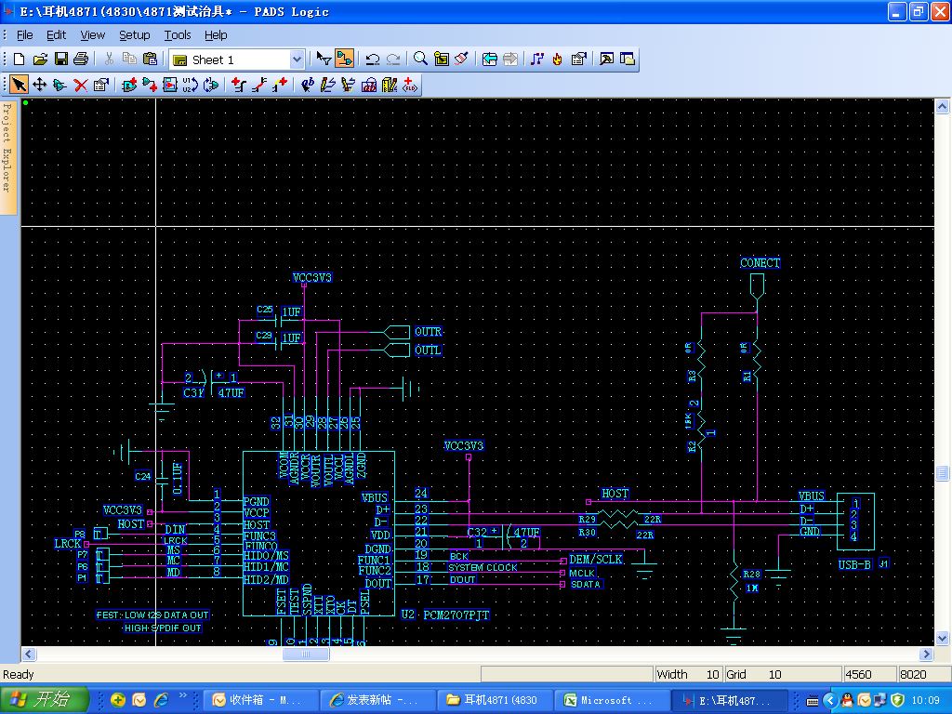This screenshot has height=714, width=952.
Task: Click the New document icon
Action: point(20,59)
